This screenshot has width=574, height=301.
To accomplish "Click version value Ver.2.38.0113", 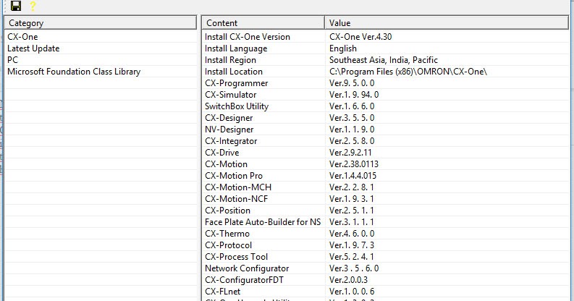I will tap(354, 164).
